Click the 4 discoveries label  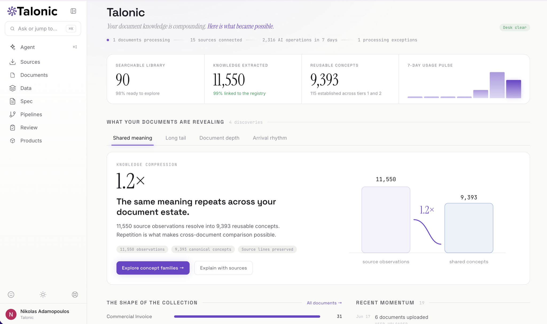246,122
